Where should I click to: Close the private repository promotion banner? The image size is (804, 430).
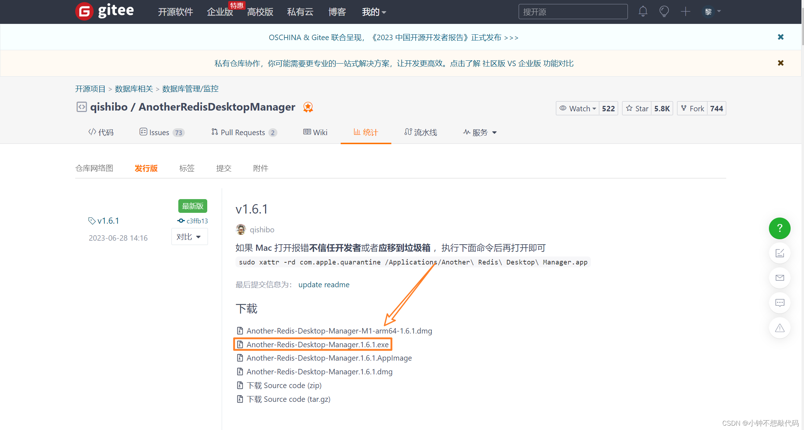(780, 63)
